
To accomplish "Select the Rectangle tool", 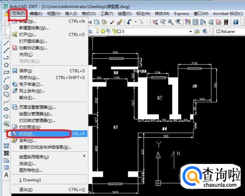I will pos(6,72).
